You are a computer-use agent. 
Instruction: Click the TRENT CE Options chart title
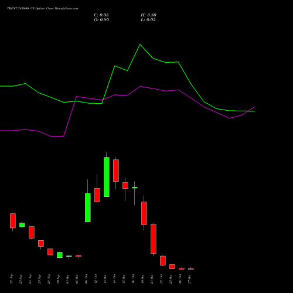[43, 9]
